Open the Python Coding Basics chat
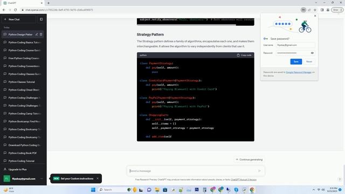Viewport: 345px width, 194px height. pos(23,43)
